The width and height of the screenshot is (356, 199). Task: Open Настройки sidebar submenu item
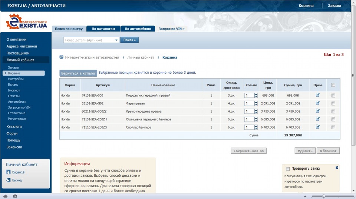pyautogui.click(x=16, y=79)
